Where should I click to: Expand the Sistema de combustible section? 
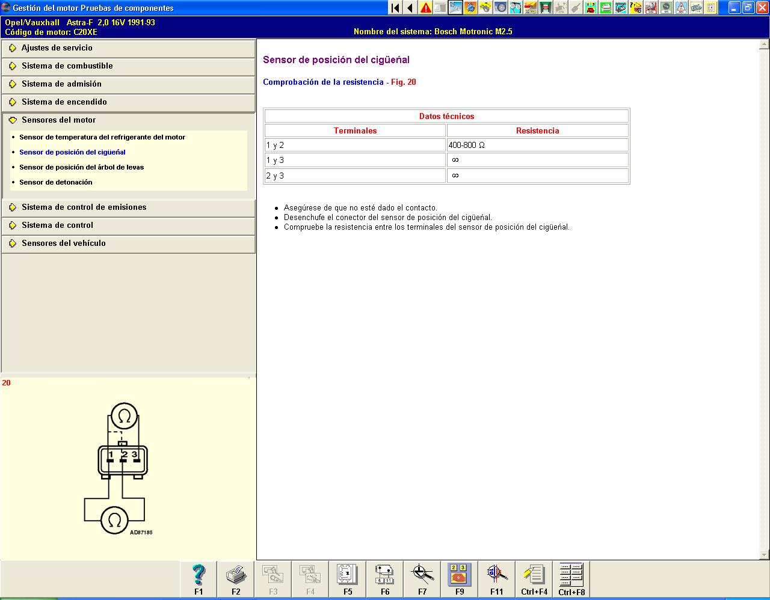click(67, 66)
